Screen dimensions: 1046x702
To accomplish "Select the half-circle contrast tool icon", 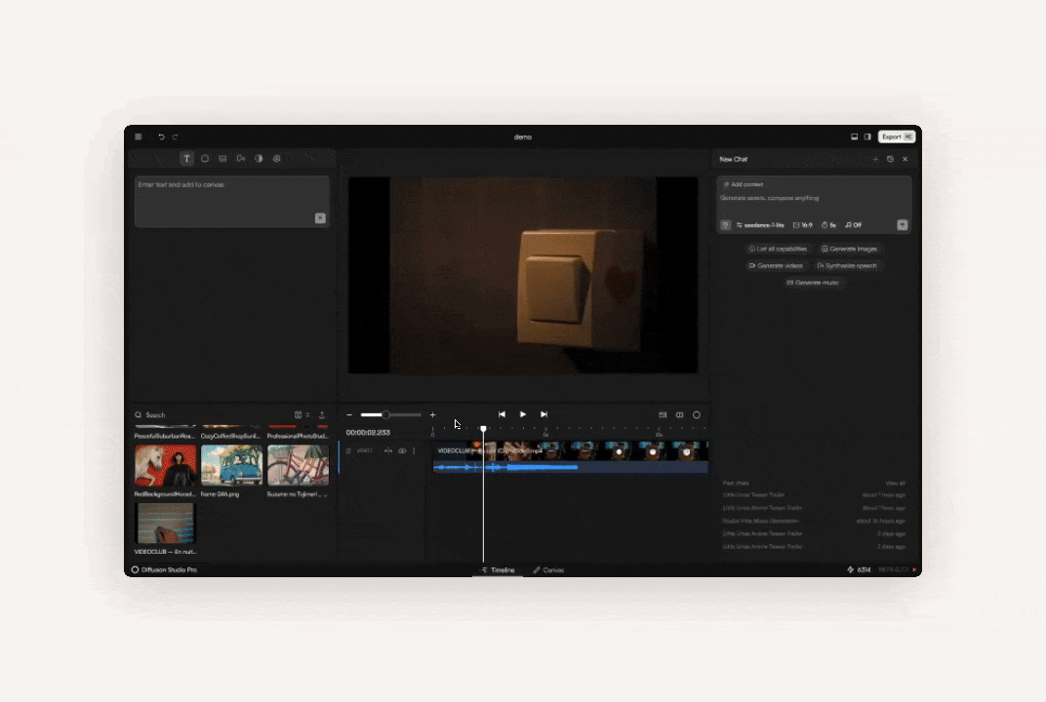I will click(259, 159).
